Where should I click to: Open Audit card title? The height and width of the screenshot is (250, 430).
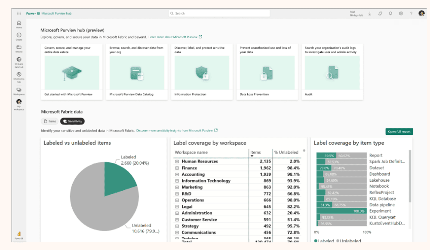308,94
